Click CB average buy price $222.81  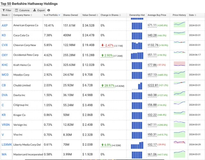153,85
